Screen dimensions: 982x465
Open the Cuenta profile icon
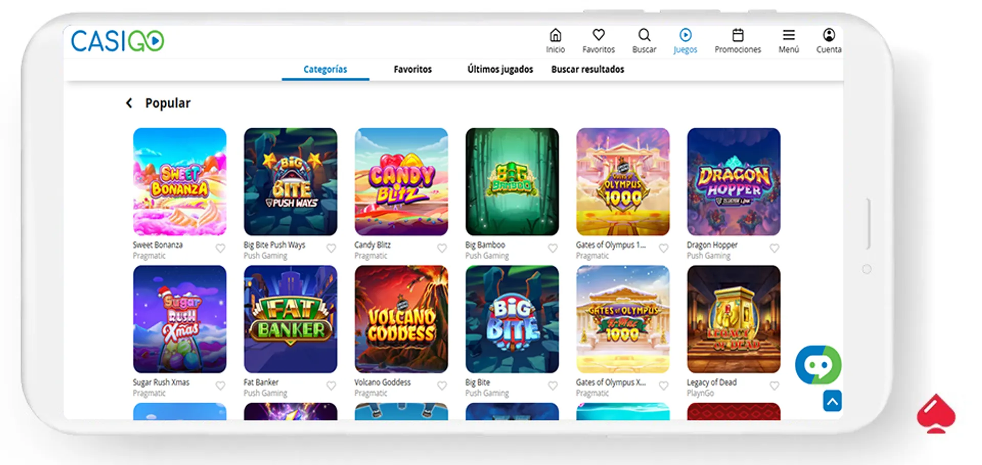coord(829,36)
